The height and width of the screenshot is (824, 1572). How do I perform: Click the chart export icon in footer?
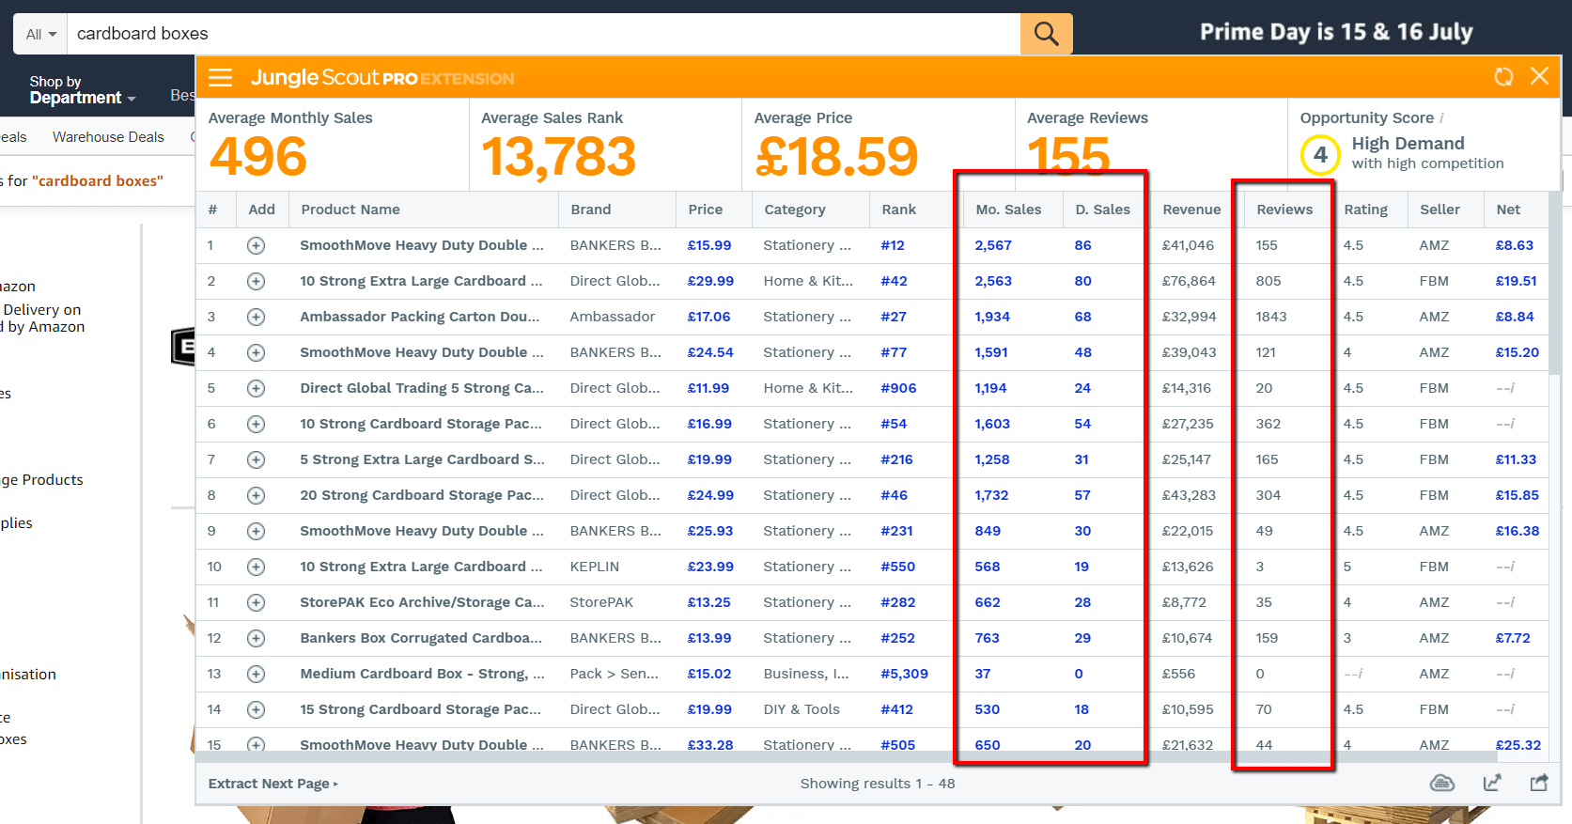1492,783
